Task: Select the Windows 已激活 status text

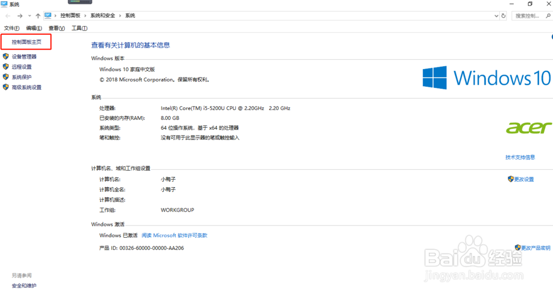Action: click(x=118, y=235)
